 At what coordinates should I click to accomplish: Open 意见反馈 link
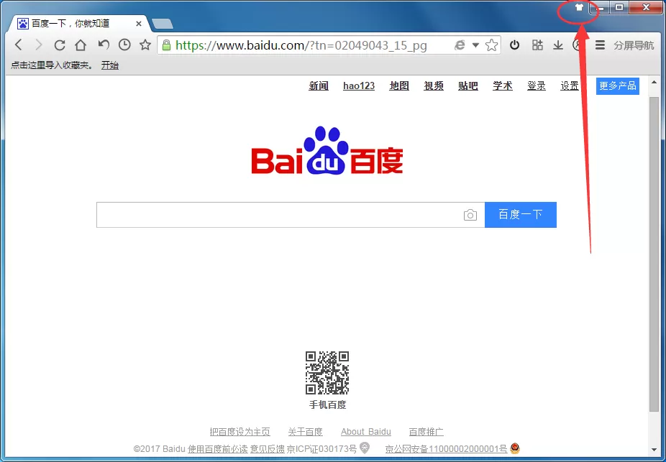pyautogui.click(x=267, y=449)
